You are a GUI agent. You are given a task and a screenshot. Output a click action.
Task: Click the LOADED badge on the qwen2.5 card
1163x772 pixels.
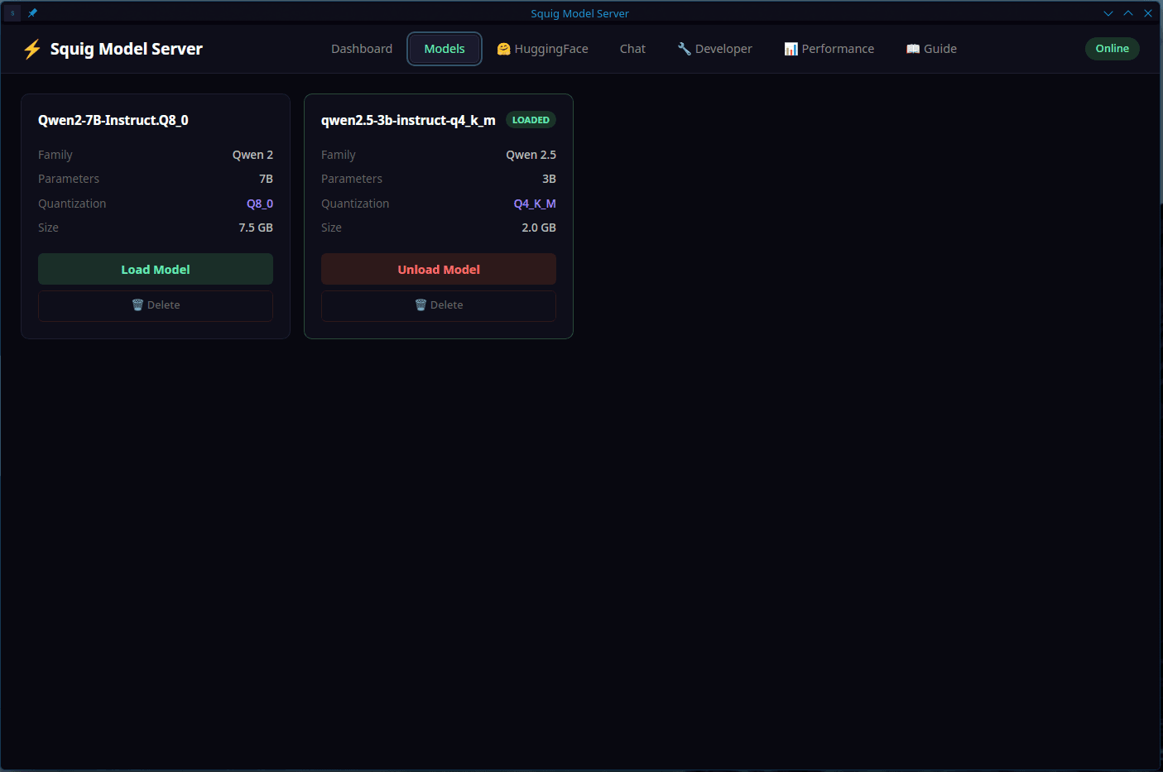(x=531, y=120)
